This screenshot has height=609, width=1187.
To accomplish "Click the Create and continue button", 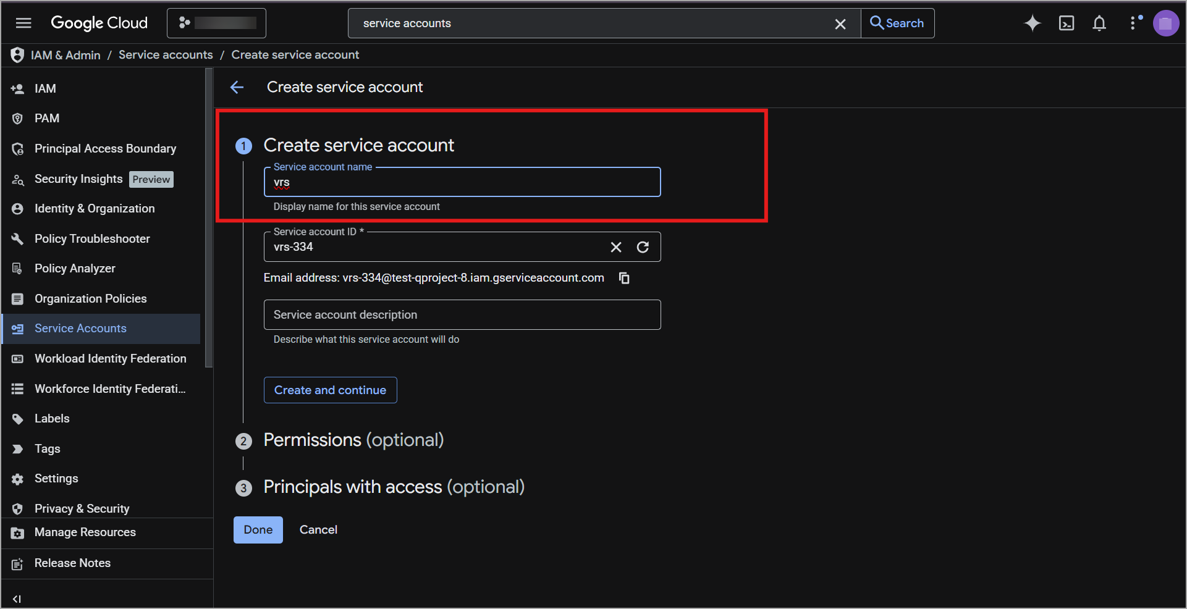I will [x=330, y=390].
